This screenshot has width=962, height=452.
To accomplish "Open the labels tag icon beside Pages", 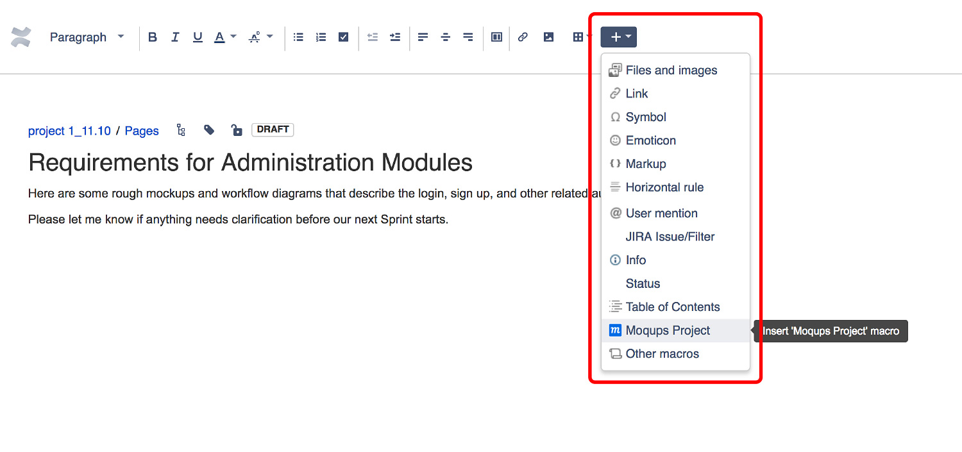I will [x=208, y=130].
